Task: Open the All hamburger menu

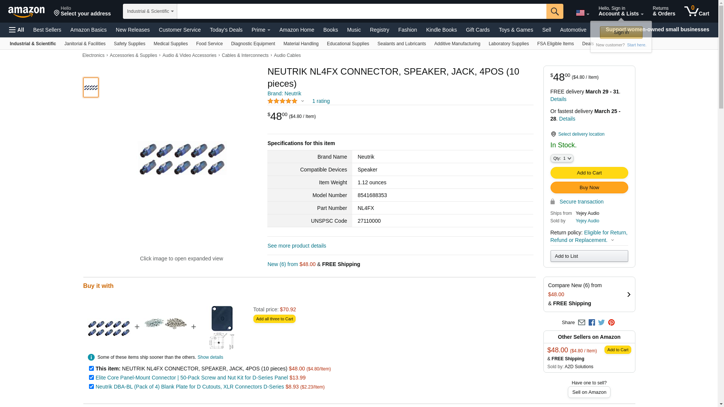Action: coord(17,30)
